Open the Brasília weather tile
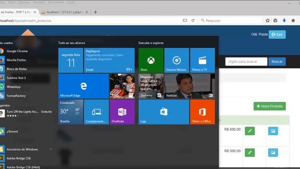The height and width of the screenshot is (169, 300). [x=71, y=112]
